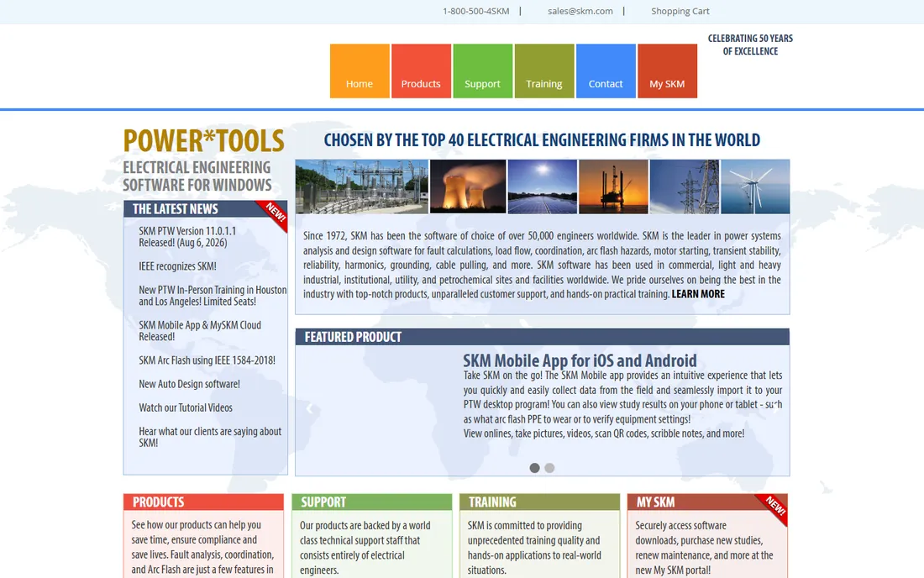Select the second carousel dot indicator
Screen dimensions: 924x578
550,468
